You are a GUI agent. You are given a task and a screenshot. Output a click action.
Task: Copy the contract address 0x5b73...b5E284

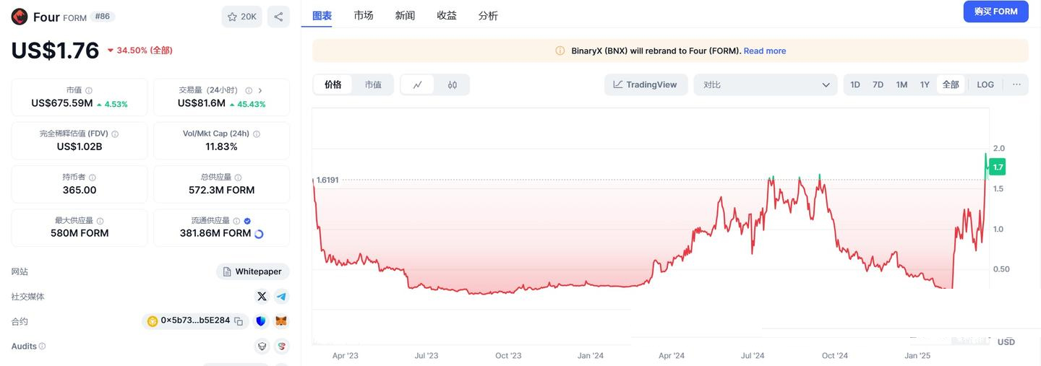[239, 321]
